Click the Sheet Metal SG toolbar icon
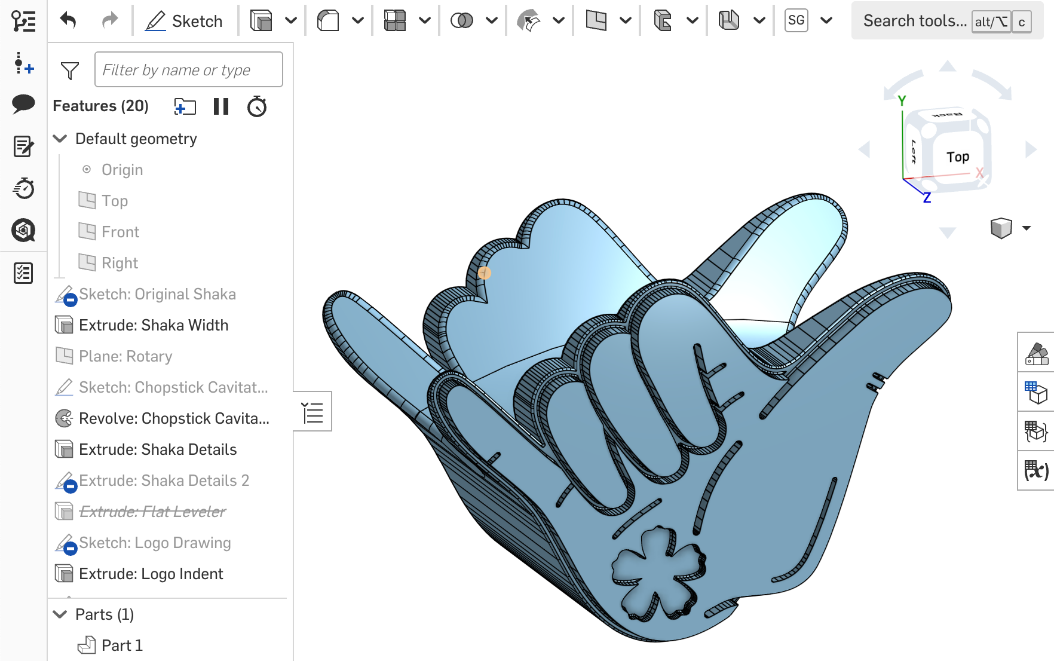1054x661 pixels. click(x=796, y=20)
